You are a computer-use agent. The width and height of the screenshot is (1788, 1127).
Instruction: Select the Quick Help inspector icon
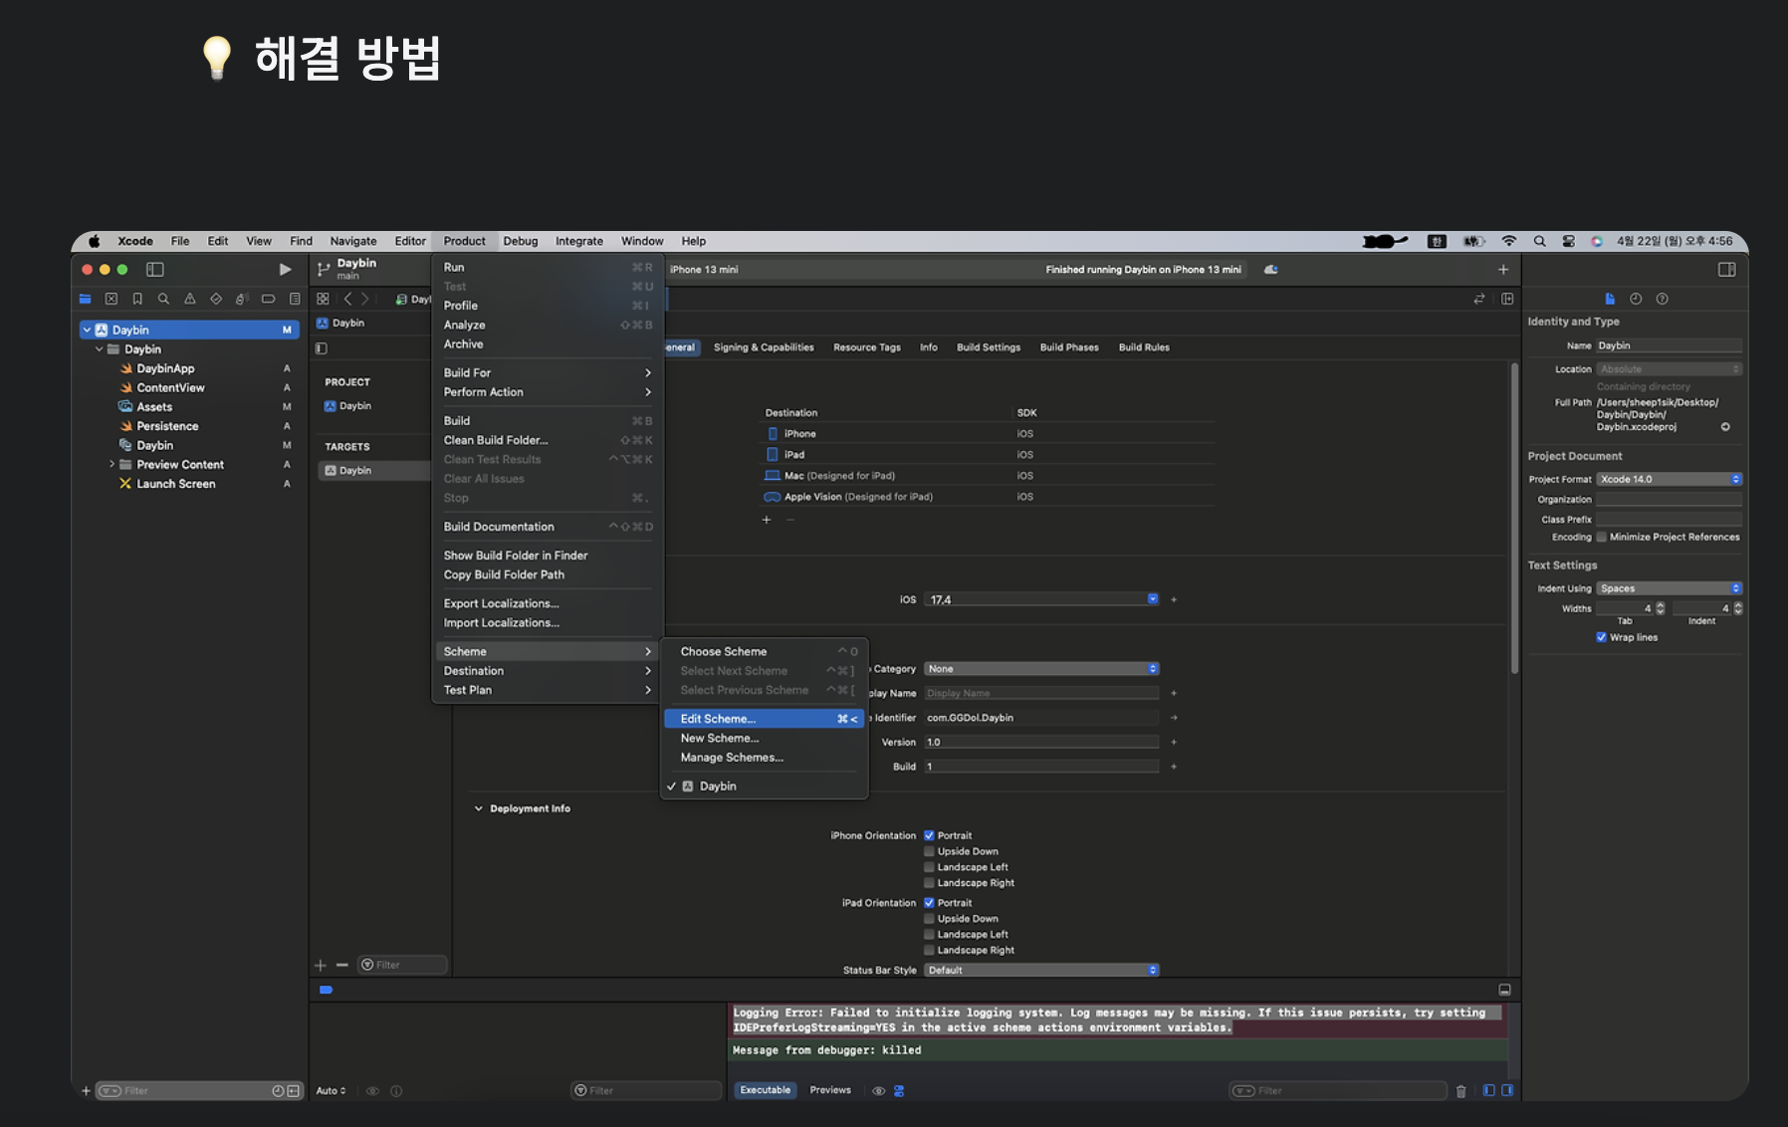pyautogui.click(x=1662, y=299)
